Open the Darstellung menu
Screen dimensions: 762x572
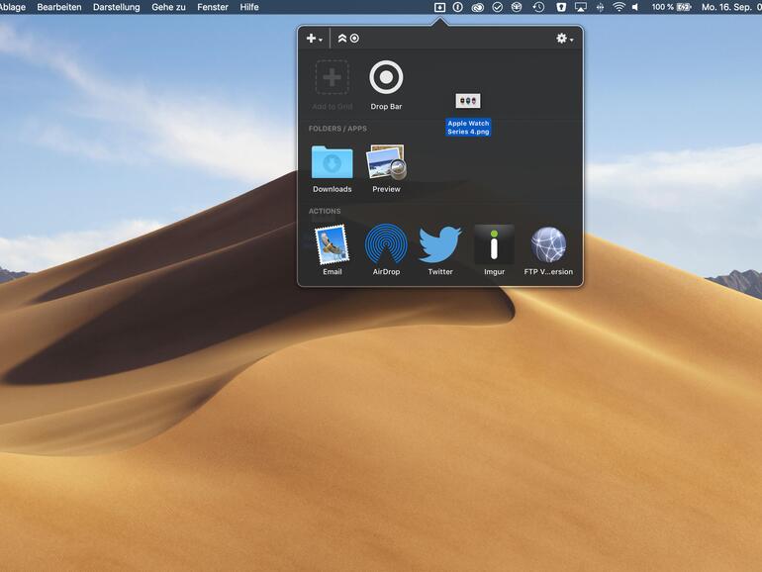[x=116, y=7]
